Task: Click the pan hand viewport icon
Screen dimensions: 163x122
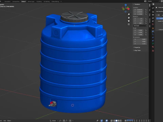Action: (129, 18)
